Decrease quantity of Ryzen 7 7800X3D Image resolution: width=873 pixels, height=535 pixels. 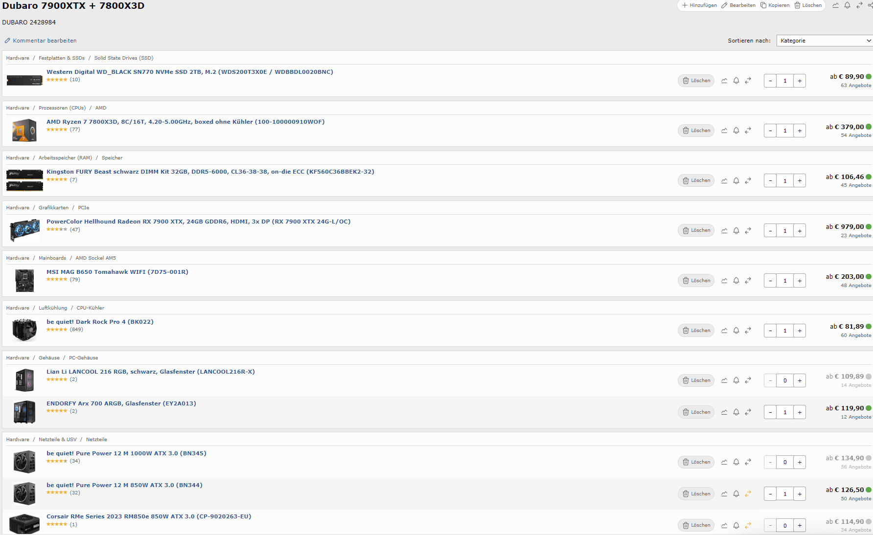(770, 131)
